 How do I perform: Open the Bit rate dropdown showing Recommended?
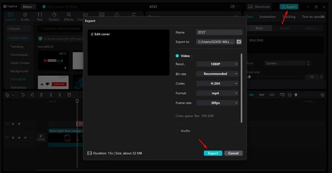point(217,74)
